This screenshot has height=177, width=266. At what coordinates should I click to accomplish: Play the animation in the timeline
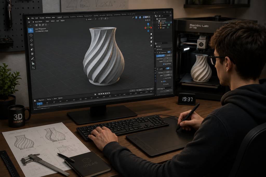click(95, 94)
